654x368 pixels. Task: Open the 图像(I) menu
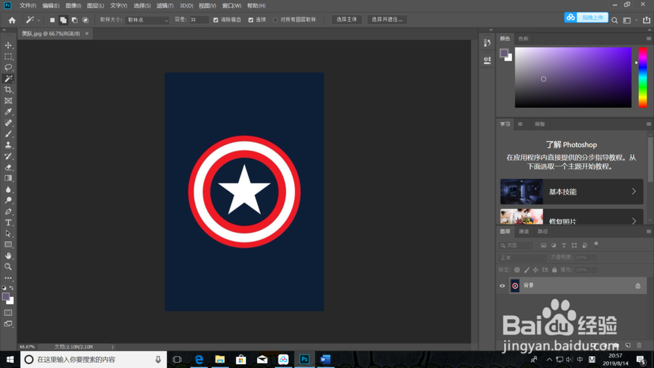coord(73,6)
